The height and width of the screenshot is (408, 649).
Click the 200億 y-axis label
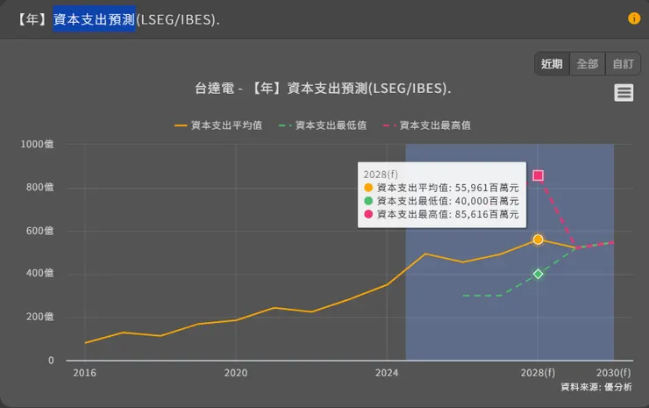pyautogui.click(x=39, y=317)
